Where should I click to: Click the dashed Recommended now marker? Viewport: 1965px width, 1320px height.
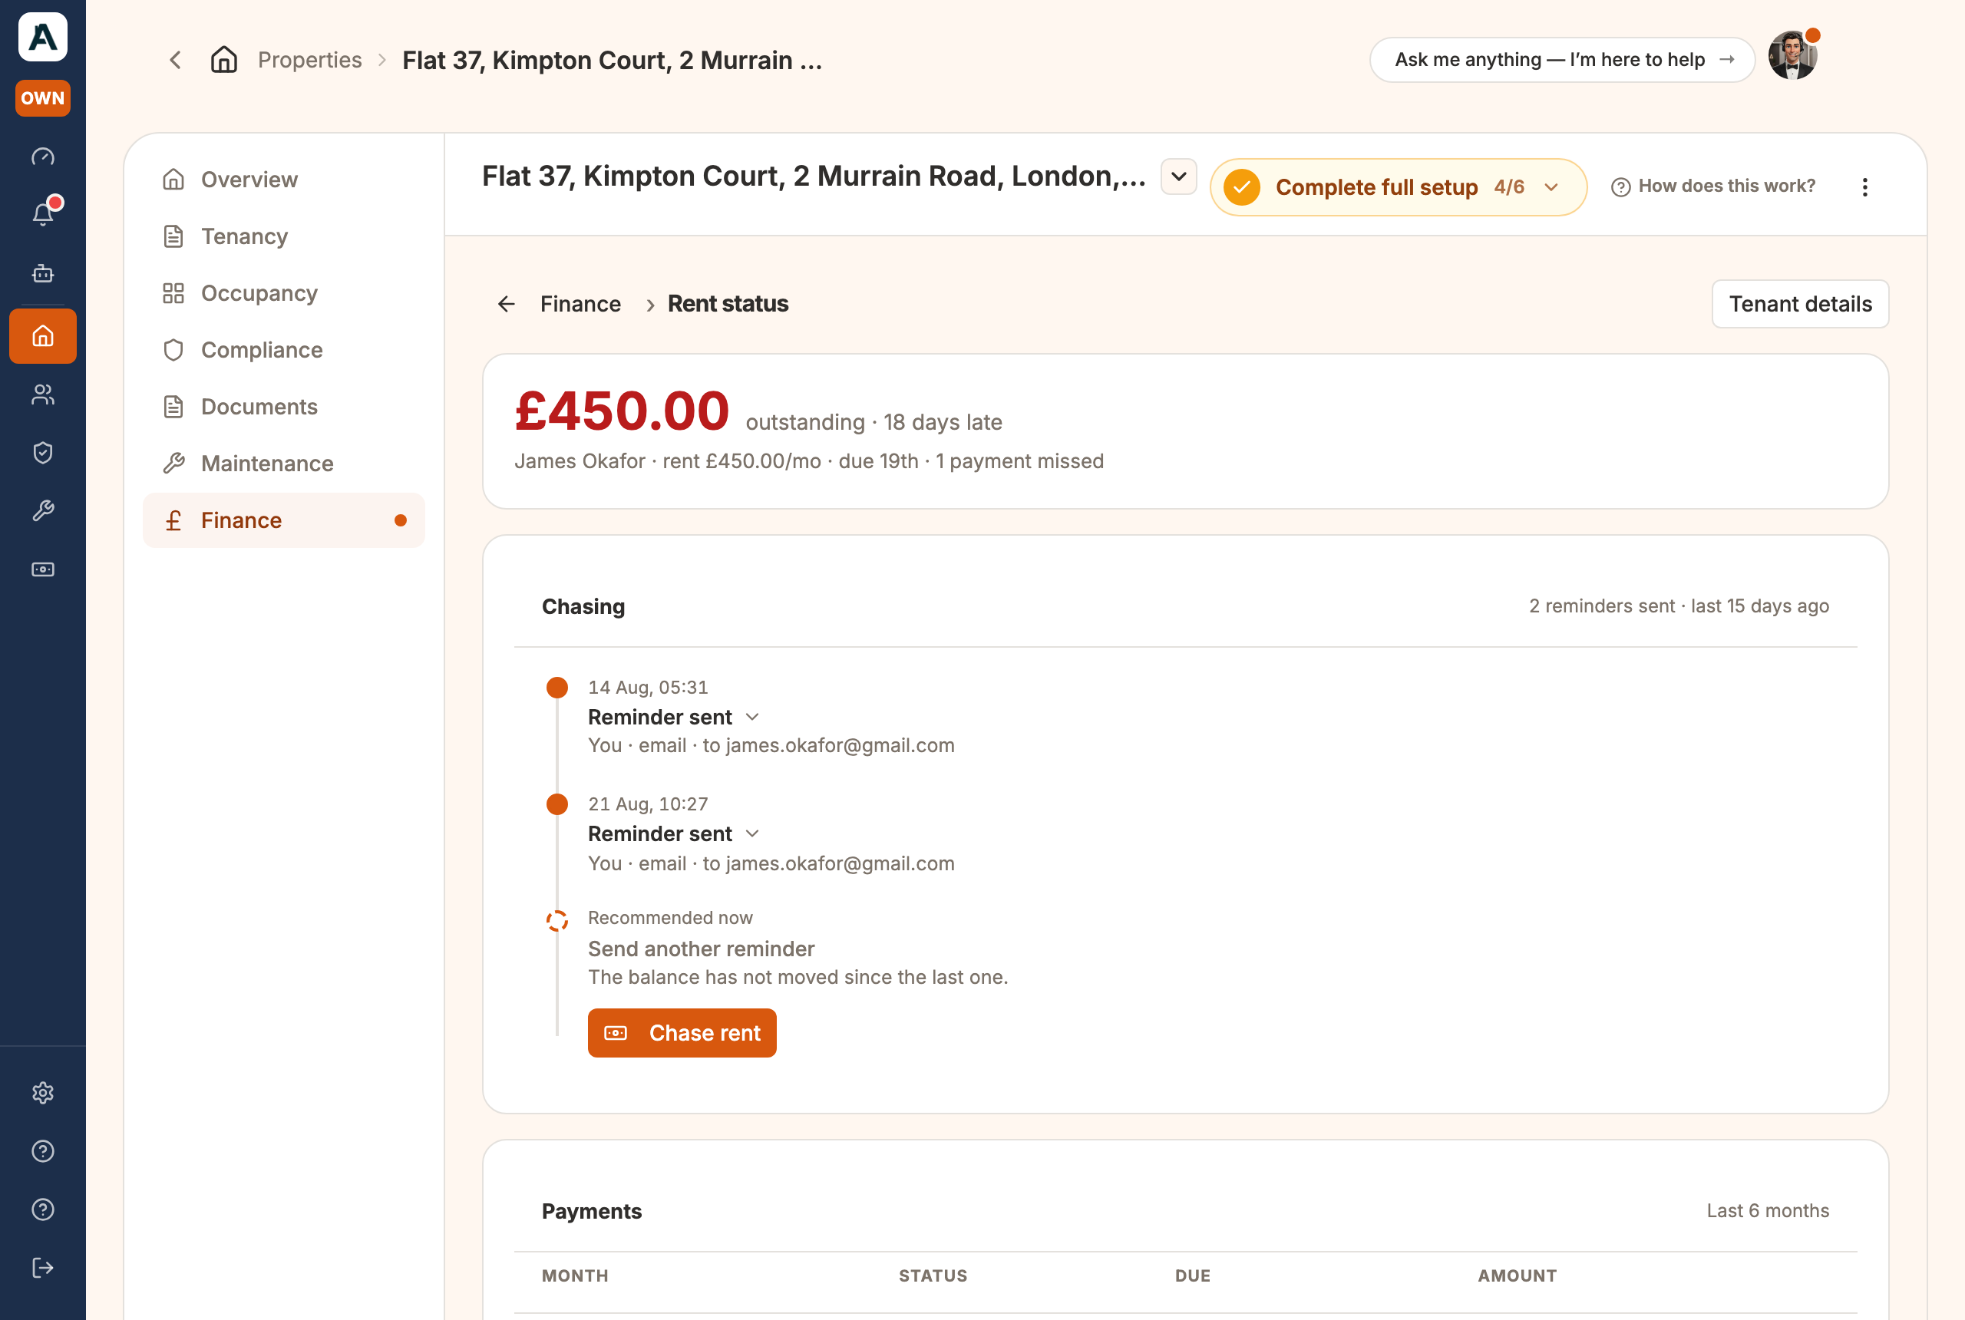[557, 921]
